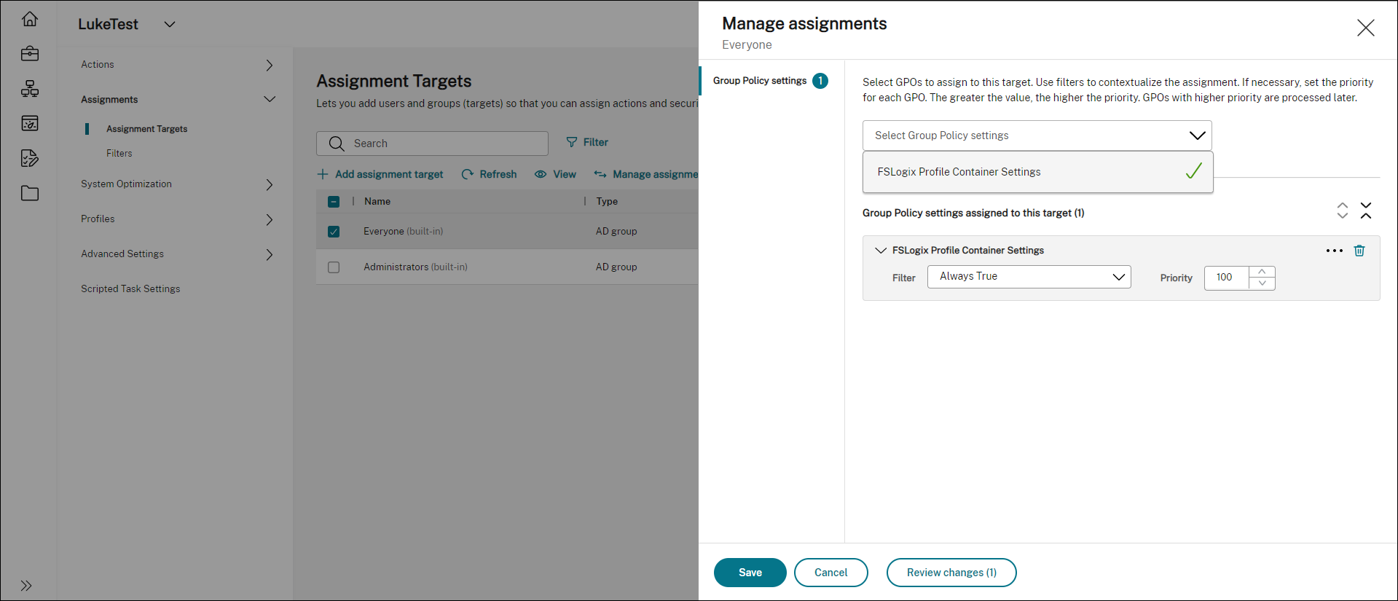1398x601 pixels.
Task: Delete FSLogix Profile Container Settings assignment
Action: pyautogui.click(x=1359, y=251)
